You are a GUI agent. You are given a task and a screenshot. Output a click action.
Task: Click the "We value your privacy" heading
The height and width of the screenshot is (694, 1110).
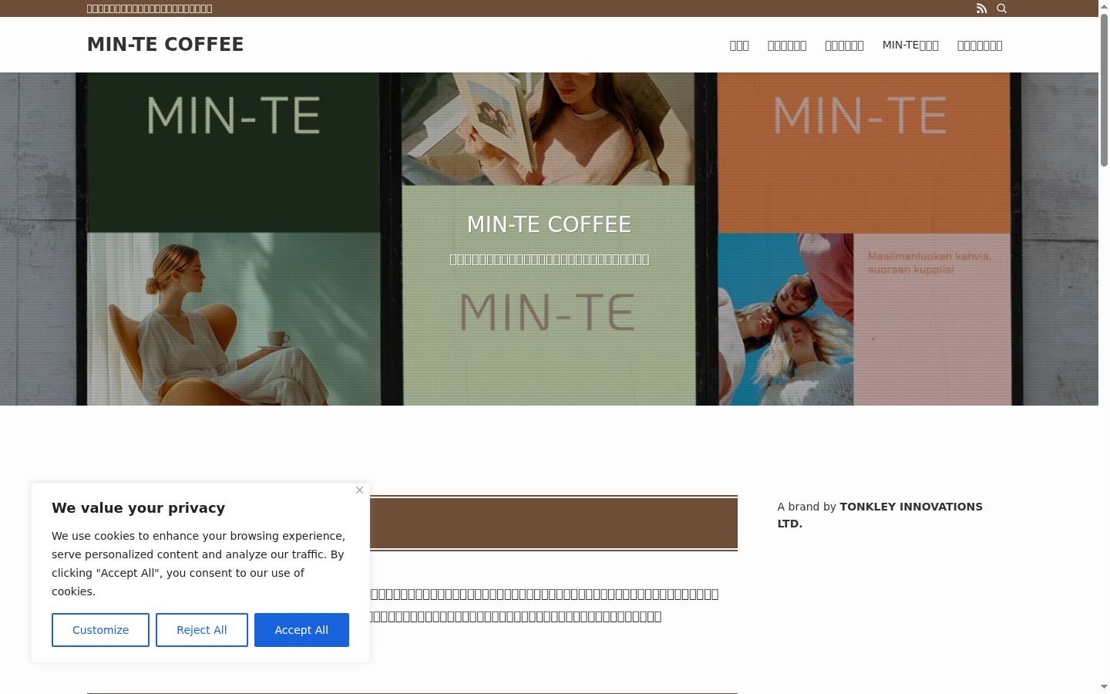pyautogui.click(x=139, y=508)
